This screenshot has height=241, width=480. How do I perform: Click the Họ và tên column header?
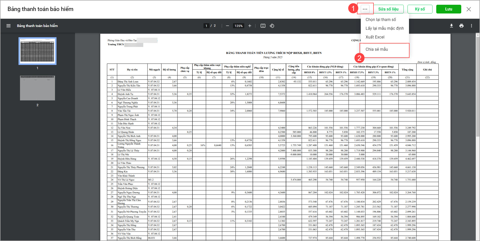point(132,70)
